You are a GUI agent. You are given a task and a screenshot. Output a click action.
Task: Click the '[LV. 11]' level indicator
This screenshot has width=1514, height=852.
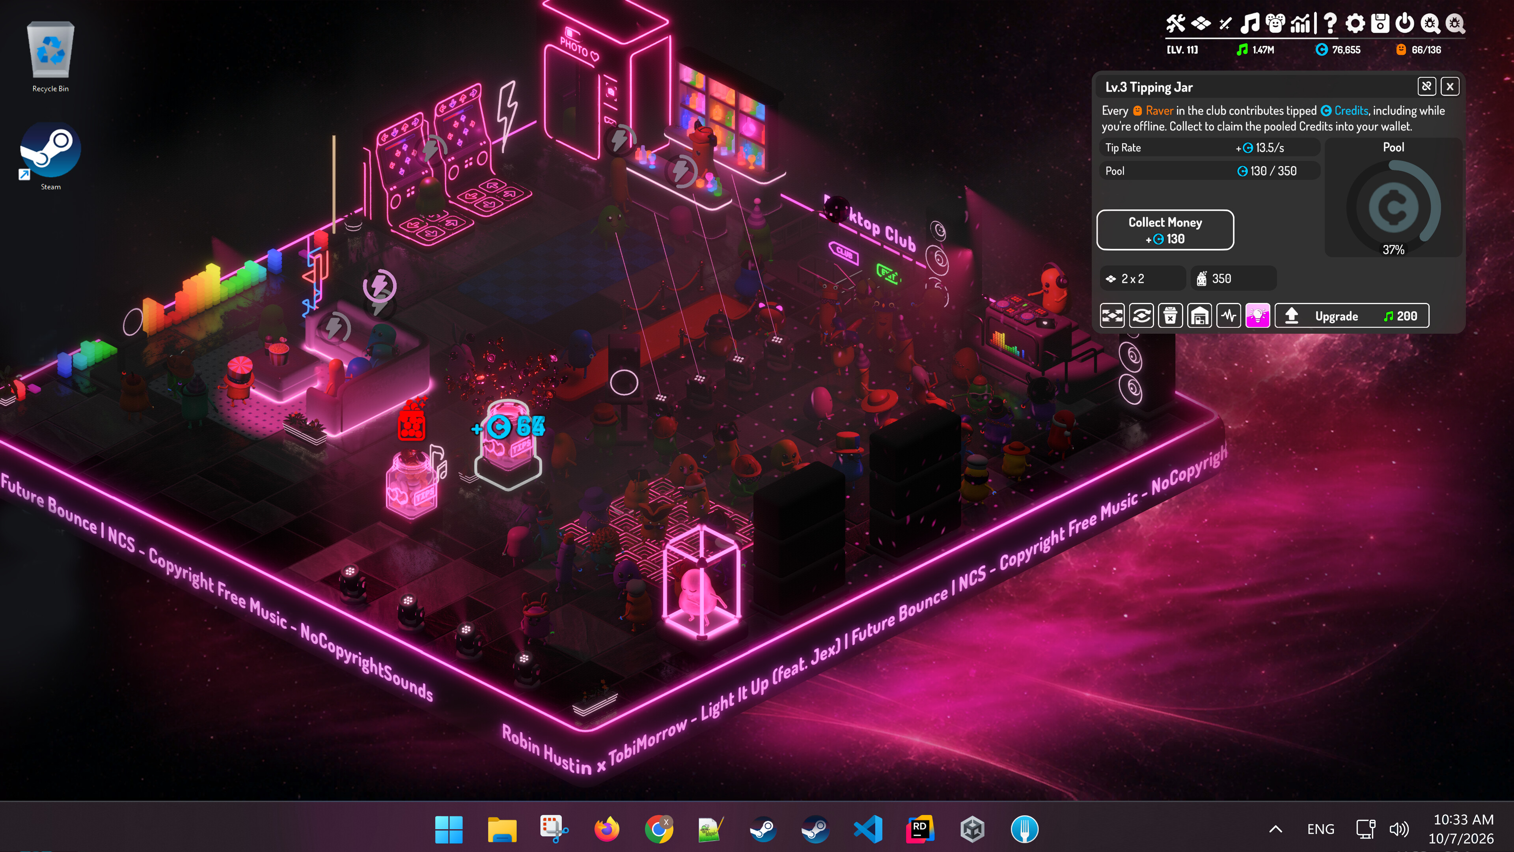coord(1182,50)
